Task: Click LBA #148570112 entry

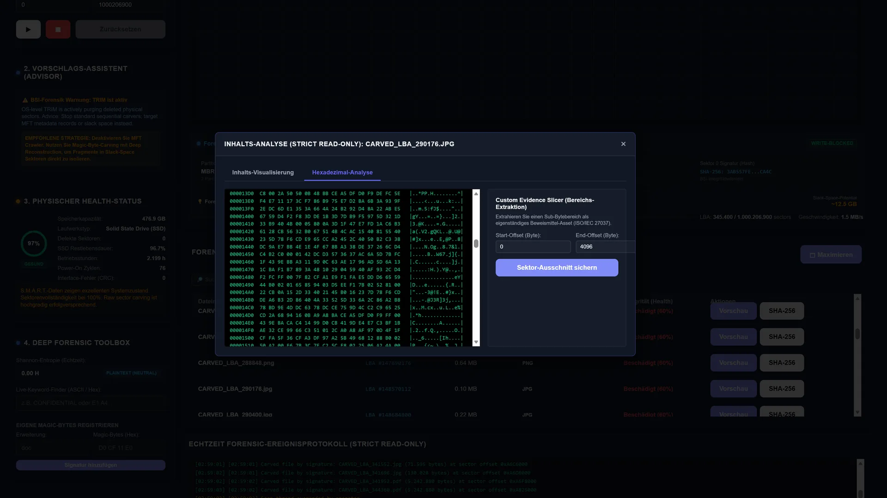Action: click(x=388, y=389)
